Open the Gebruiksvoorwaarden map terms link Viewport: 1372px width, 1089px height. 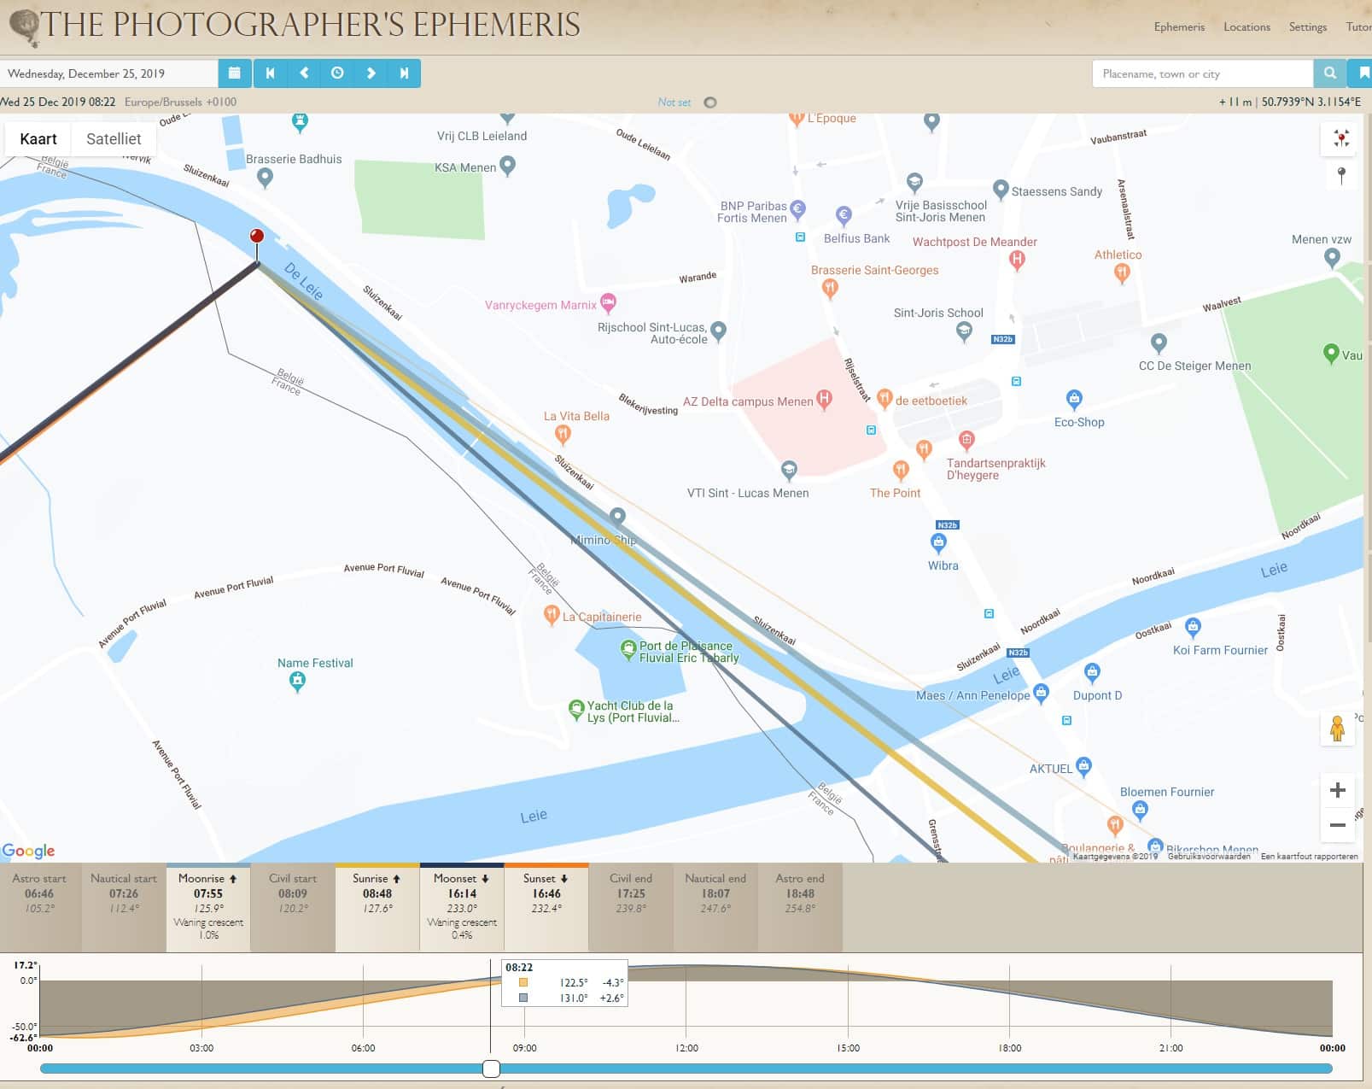tap(1209, 856)
